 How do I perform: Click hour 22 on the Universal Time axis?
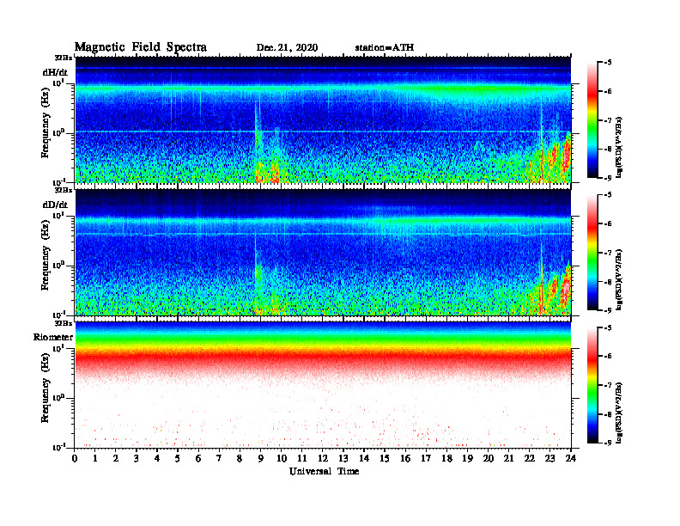pyautogui.click(x=530, y=458)
